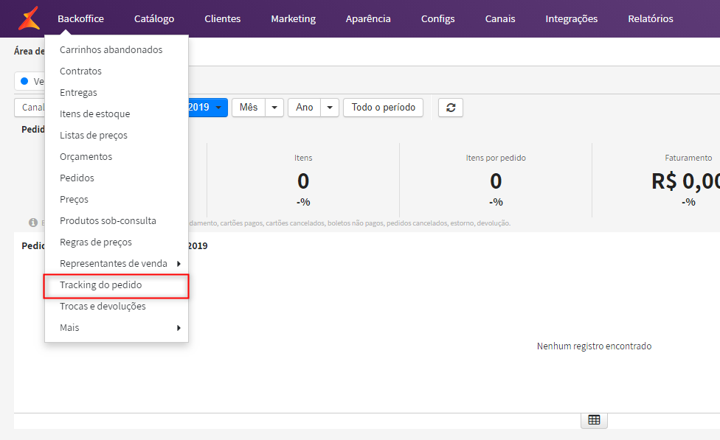Open the Ano dropdown arrow

pyautogui.click(x=330, y=108)
